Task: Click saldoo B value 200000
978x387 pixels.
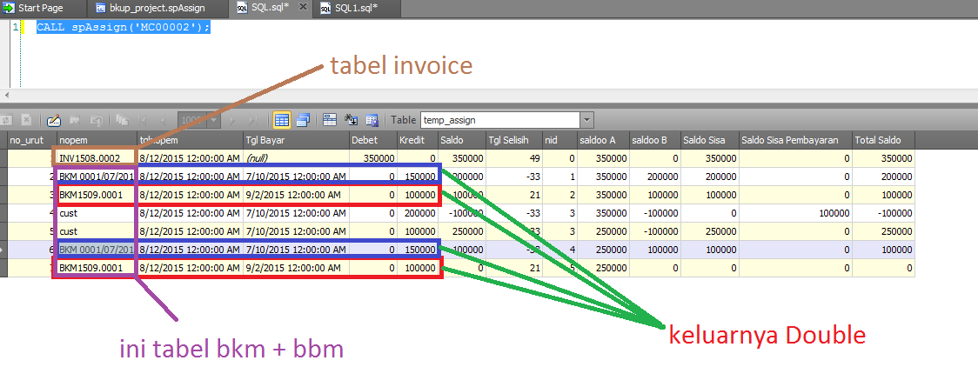Action: tap(654, 177)
